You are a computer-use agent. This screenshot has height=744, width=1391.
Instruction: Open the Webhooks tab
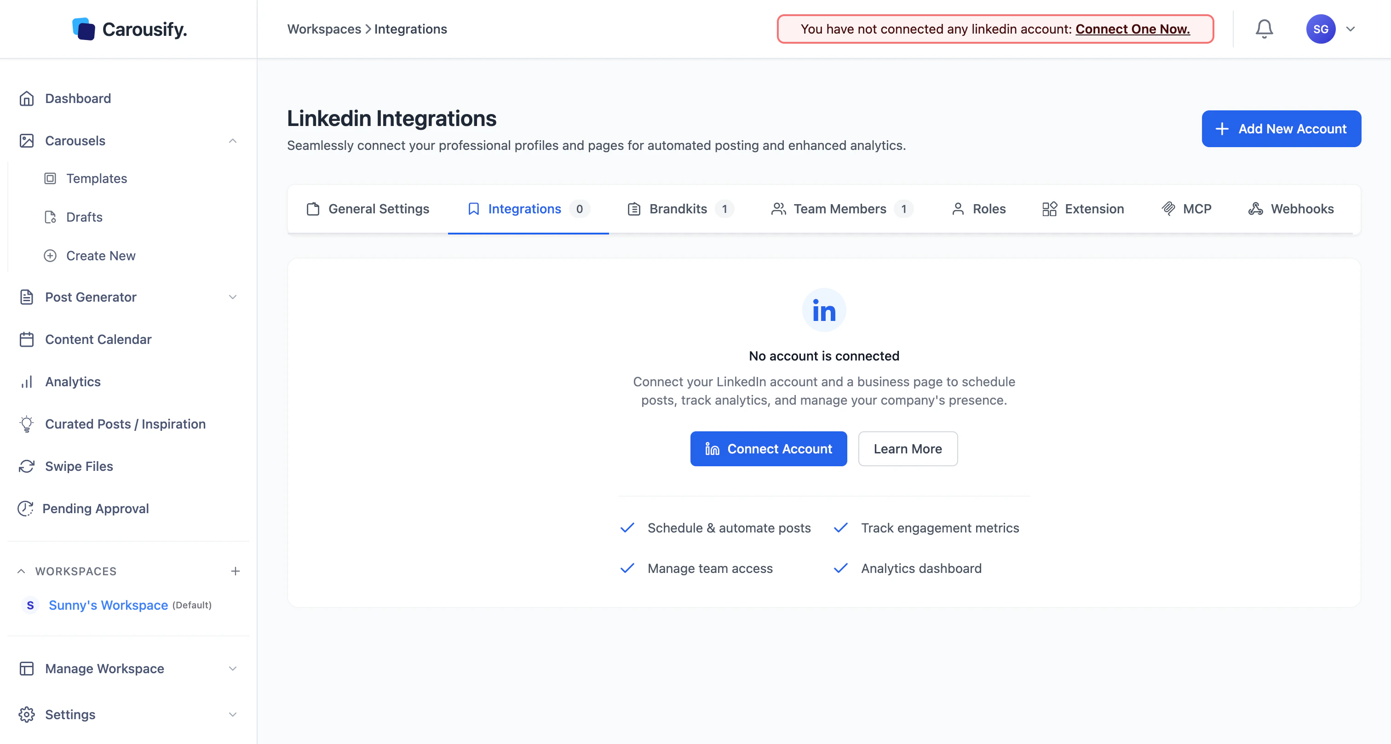(1291, 209)
